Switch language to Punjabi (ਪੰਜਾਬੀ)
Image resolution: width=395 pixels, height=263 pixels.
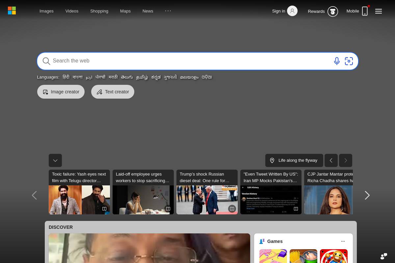[100, 77]
